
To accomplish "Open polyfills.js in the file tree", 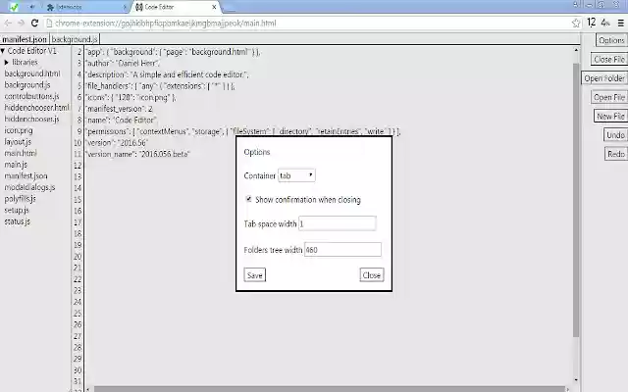I will click(x=20, y=198).
